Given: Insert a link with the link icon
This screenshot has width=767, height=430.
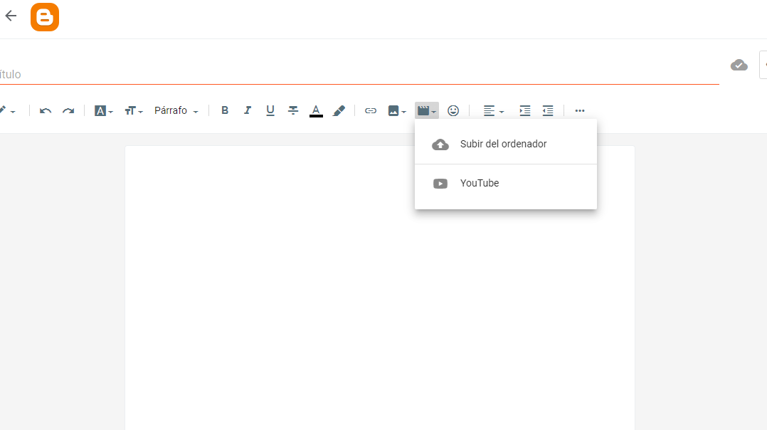Looking at the screenshot, I should [370, 110].
